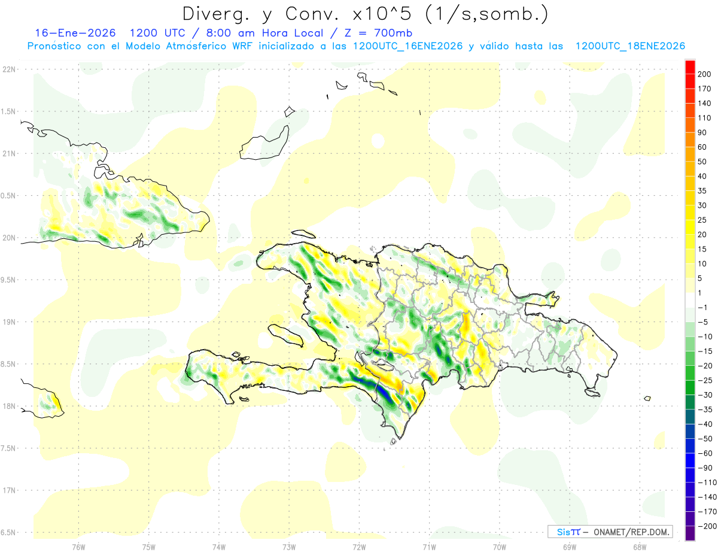Click the 71W longitude label
The image size is (718, 555).
tap(429, 547)
